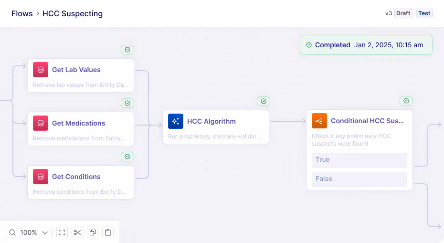
Task: Select the True branch option
Action: click(359, 160)
